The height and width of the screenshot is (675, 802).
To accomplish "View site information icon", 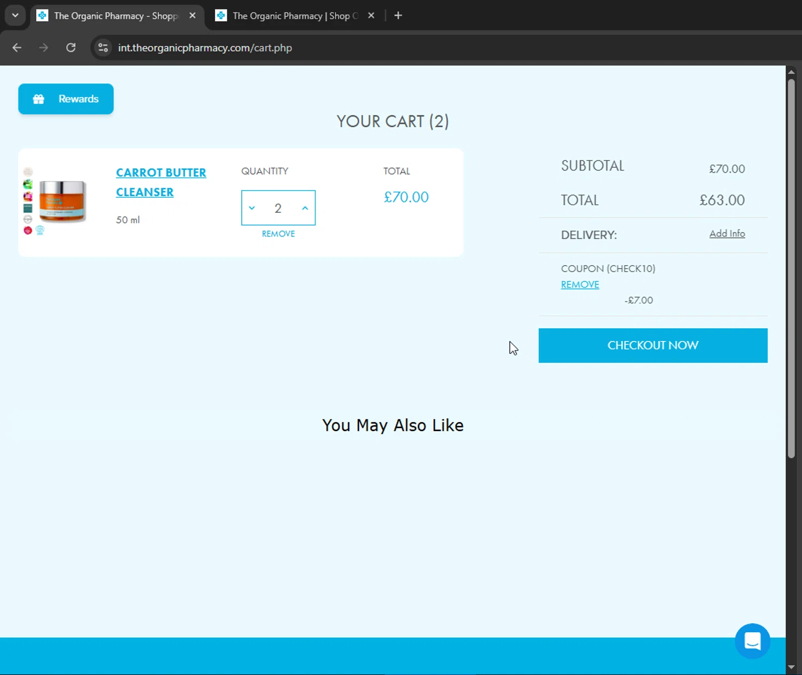I will tap(103, 48).
